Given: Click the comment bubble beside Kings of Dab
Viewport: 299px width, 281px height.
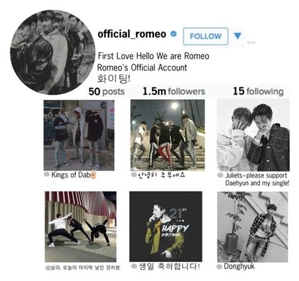Looking at the screenshot, I should (x=47, y=174).
